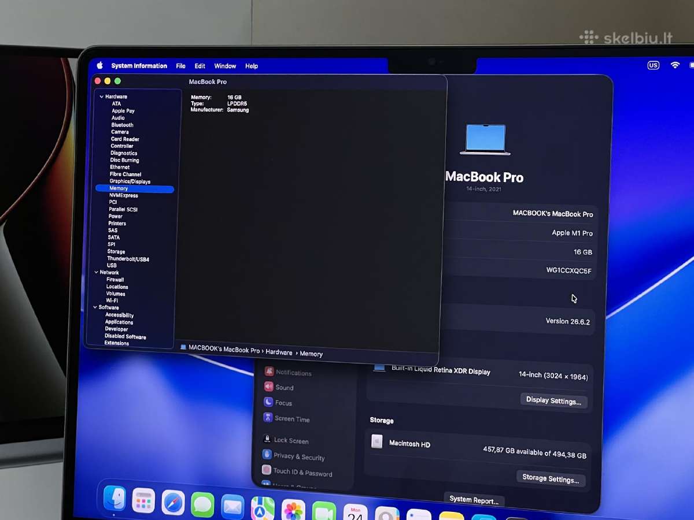Screen dimensions: 694x520
Task: Open Photos from the Dock
Action: pyautogui.click(x=293, y=510)
